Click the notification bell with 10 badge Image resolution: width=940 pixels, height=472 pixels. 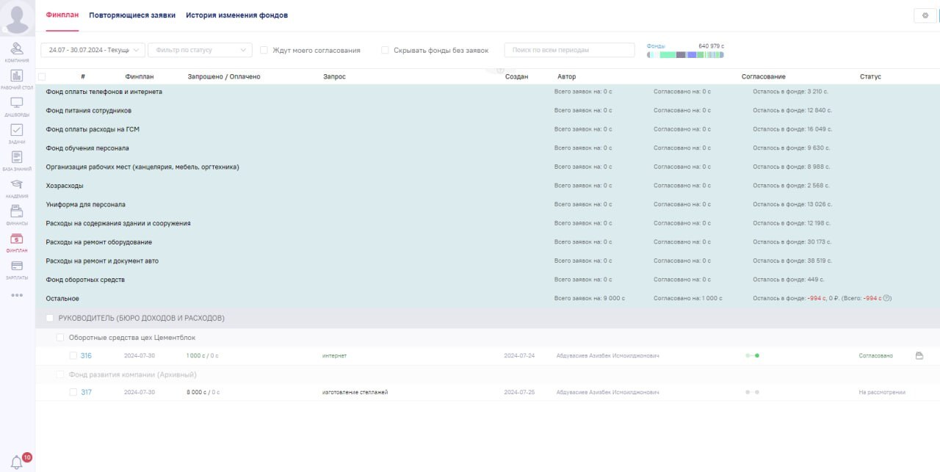click(x=16, y=462)
